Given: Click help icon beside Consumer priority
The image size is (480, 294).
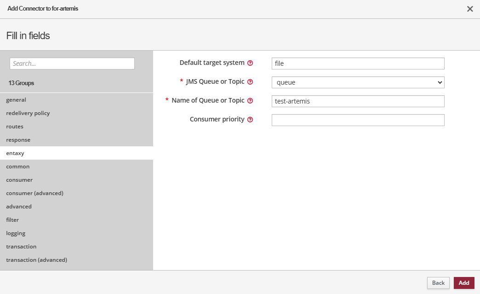Looking at the screenshot, I should (250, 120).
